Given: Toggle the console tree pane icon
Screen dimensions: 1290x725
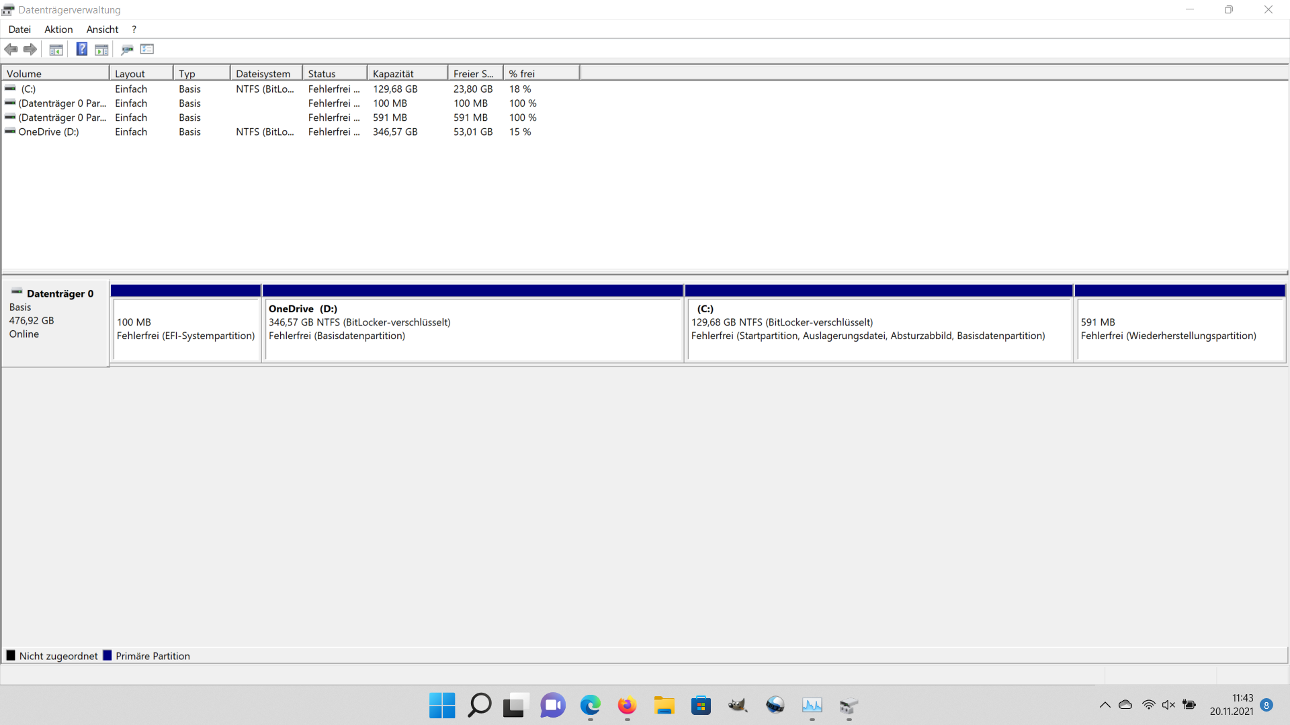Looking at the screenshot, I should [56, 49].
